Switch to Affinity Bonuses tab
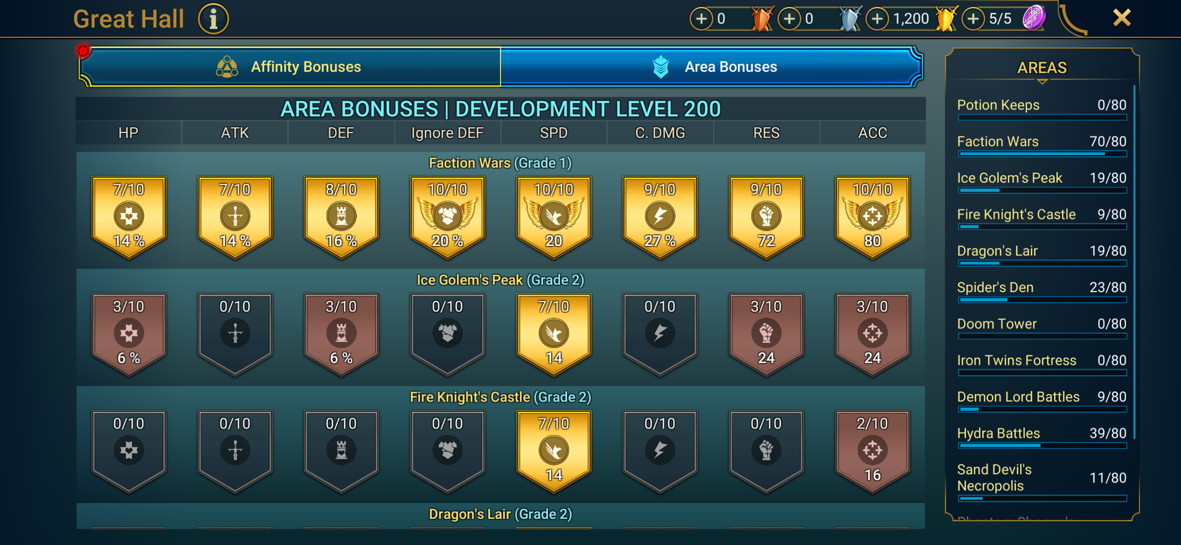1181x545 pixels. (290, 67)
